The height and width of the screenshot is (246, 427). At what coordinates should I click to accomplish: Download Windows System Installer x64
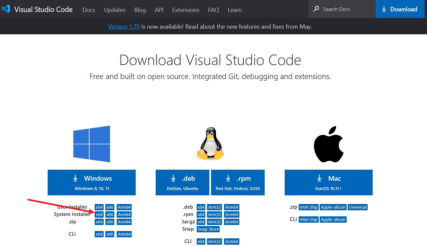click(99, 214)
